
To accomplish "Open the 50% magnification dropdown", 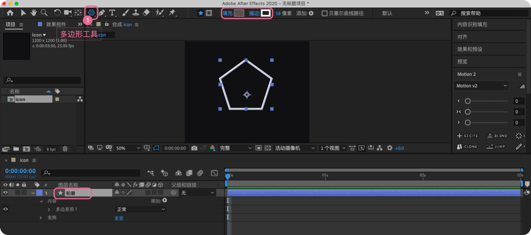I will pos(128,148).
